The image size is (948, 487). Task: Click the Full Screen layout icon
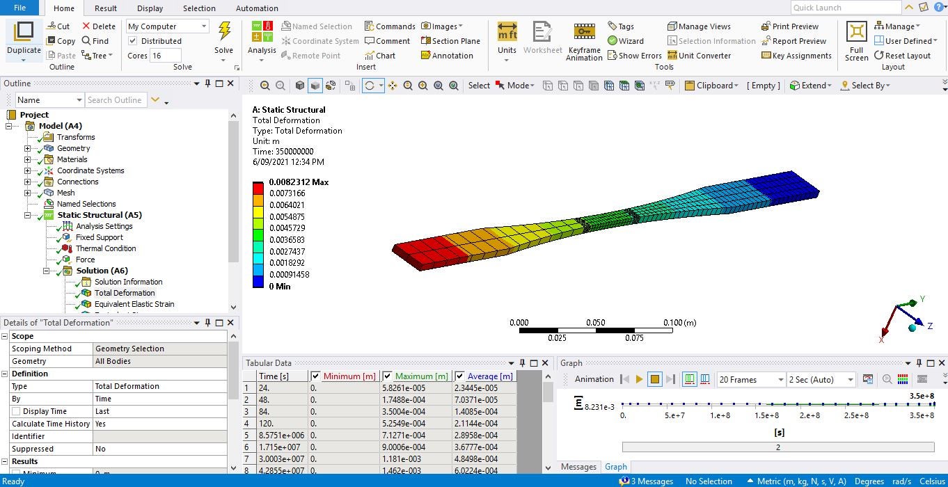856,32
